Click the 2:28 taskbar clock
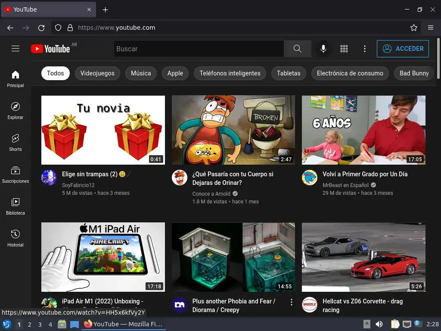 pyautogui.click(x=432, y=324)
